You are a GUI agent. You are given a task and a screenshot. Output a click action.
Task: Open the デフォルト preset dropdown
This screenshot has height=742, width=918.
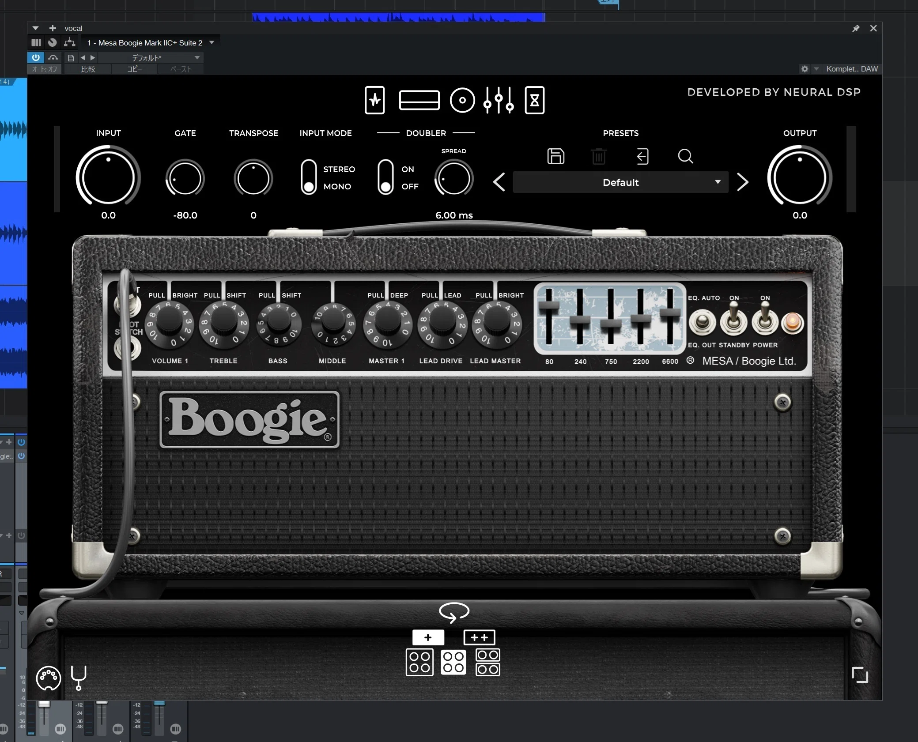click(x=150, y=58)
